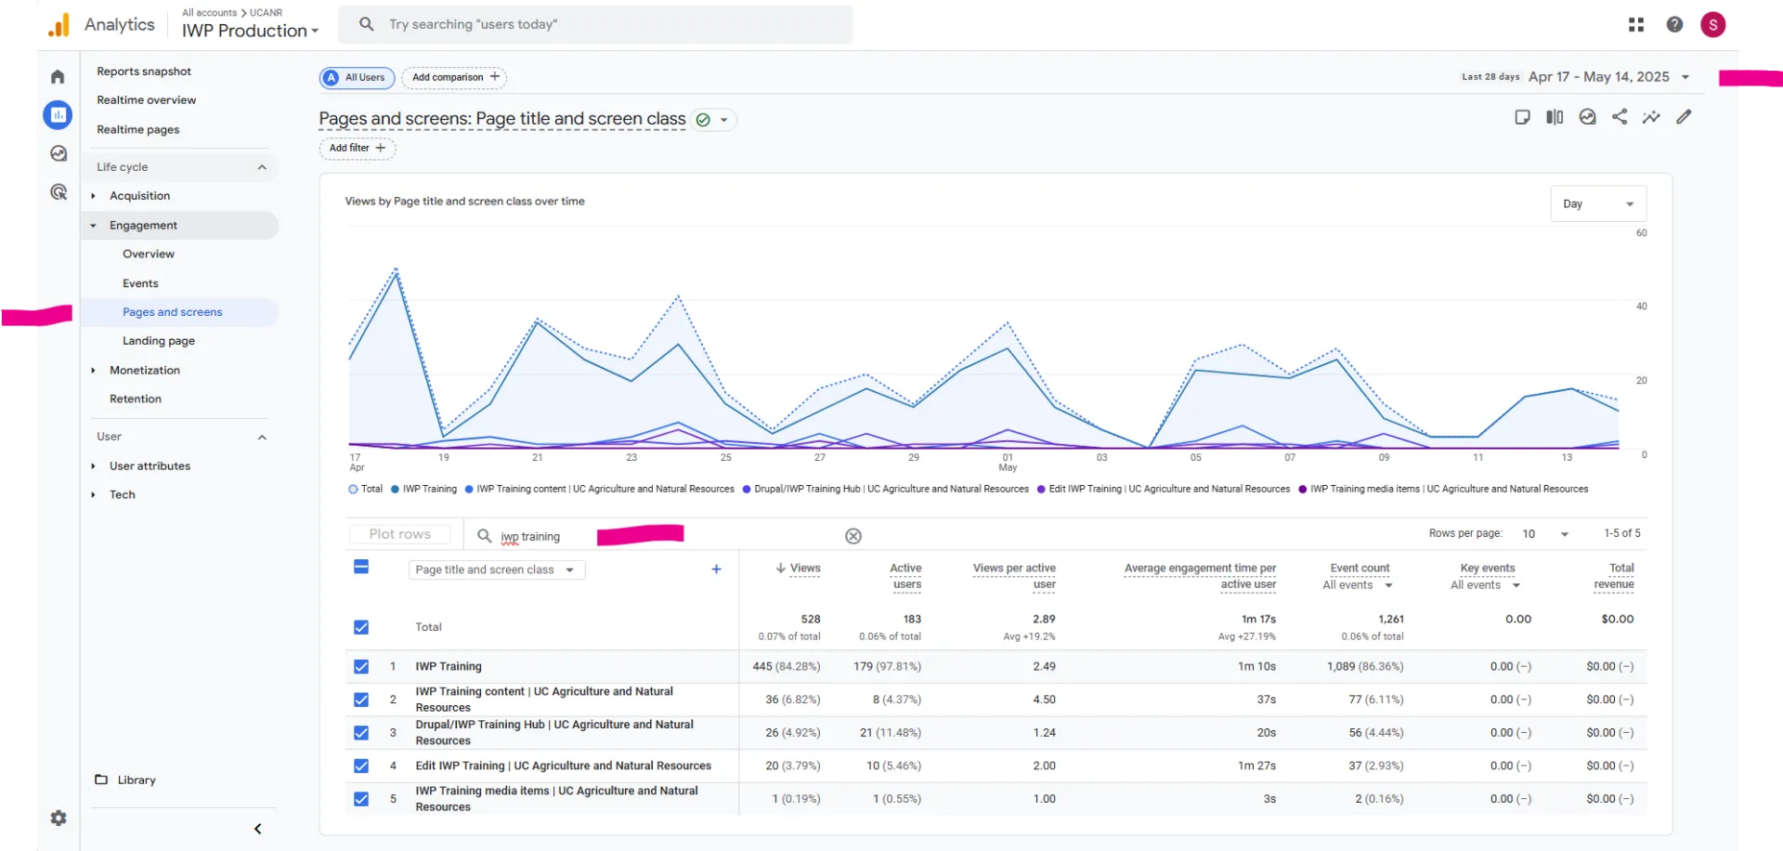The height and width of the screenshot is (851, 1783).
Task: Open the Explore section icon
Action: 58,153
